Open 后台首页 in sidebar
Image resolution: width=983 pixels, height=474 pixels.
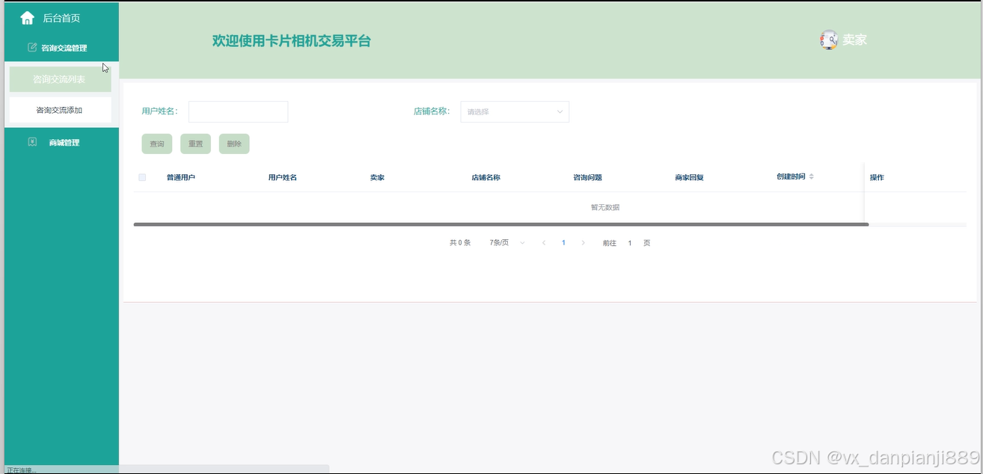61,18
